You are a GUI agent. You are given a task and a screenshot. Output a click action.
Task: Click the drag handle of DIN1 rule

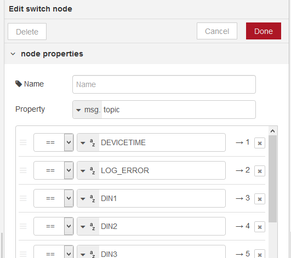pos(23,198)
